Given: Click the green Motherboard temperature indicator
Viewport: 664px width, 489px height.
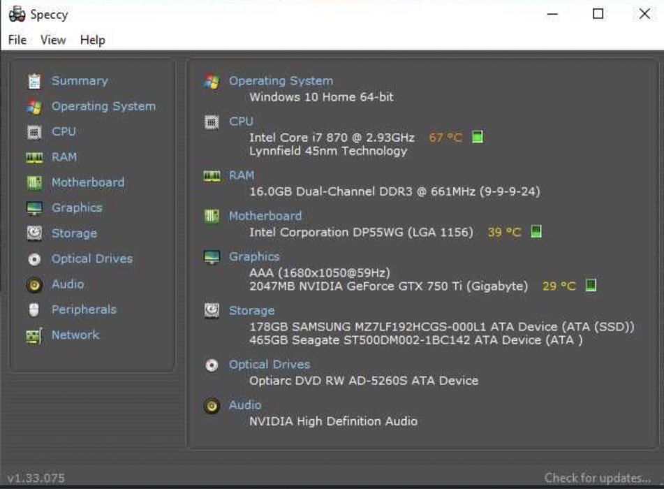Looking at the screenshot, I should tap(536, 232).
